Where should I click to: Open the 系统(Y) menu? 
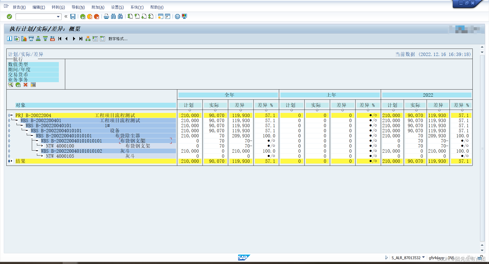click(x=137, y=7)
